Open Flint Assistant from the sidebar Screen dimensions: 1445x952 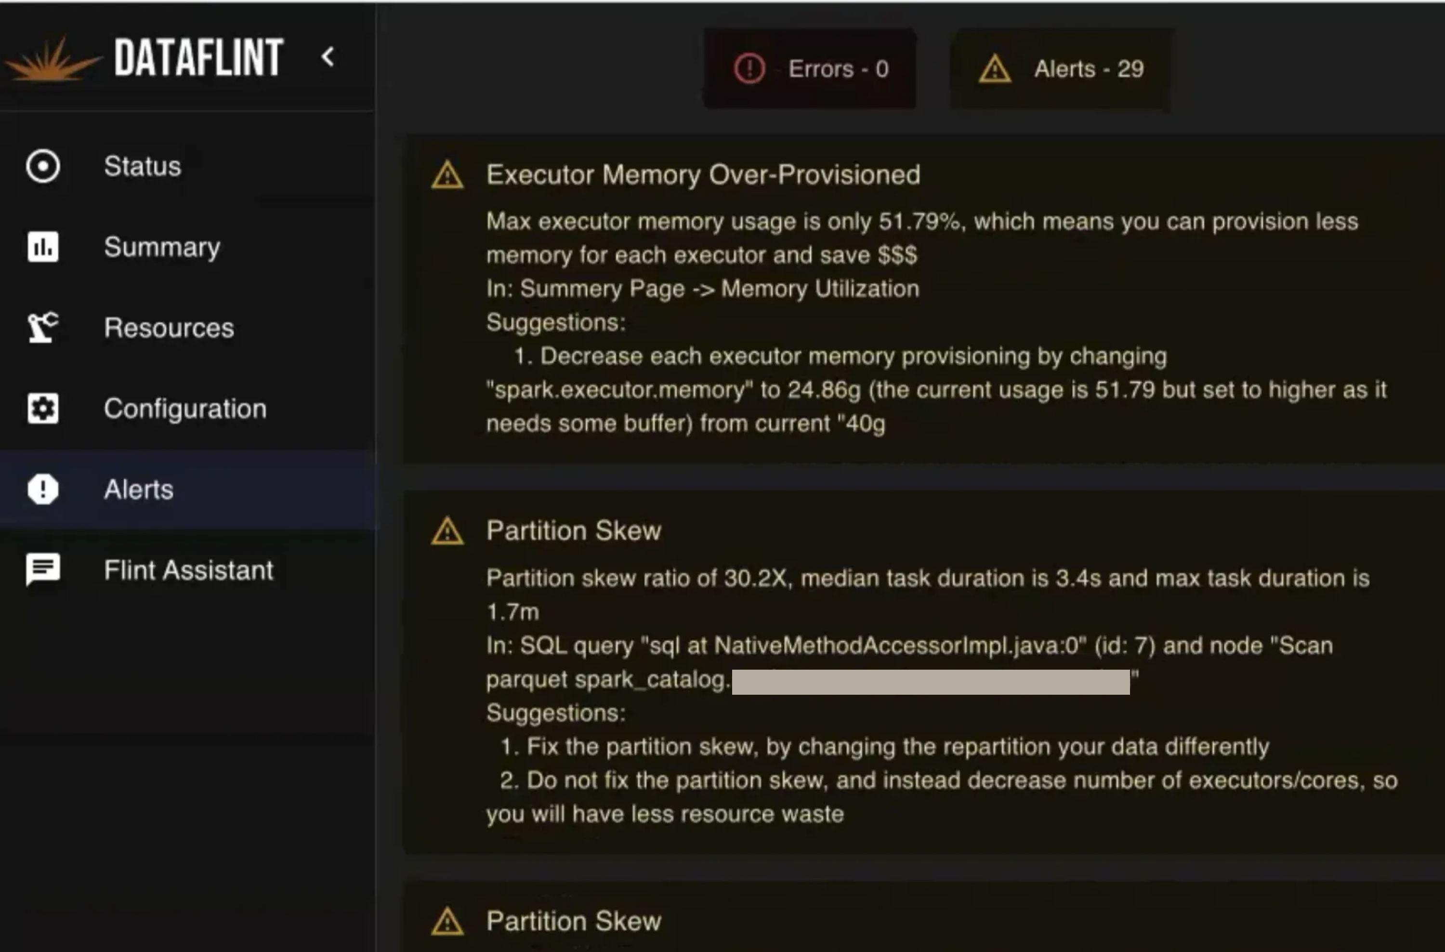[x=187, y=569]
